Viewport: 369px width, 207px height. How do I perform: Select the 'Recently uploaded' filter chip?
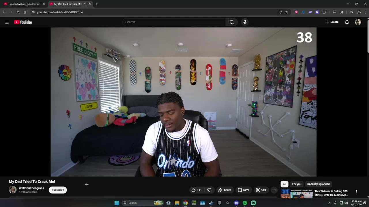coord(318,184)
